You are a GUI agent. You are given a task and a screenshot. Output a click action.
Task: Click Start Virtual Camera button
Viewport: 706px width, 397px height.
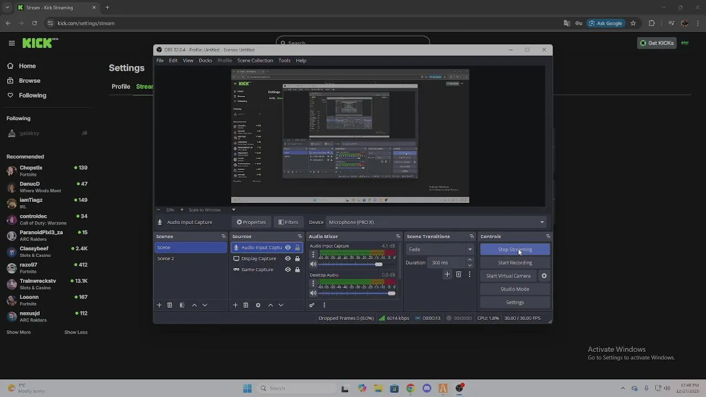tap(509, 276)
